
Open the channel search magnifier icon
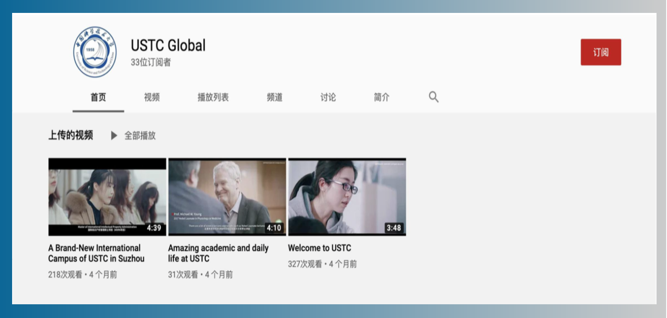click(434, 97)
